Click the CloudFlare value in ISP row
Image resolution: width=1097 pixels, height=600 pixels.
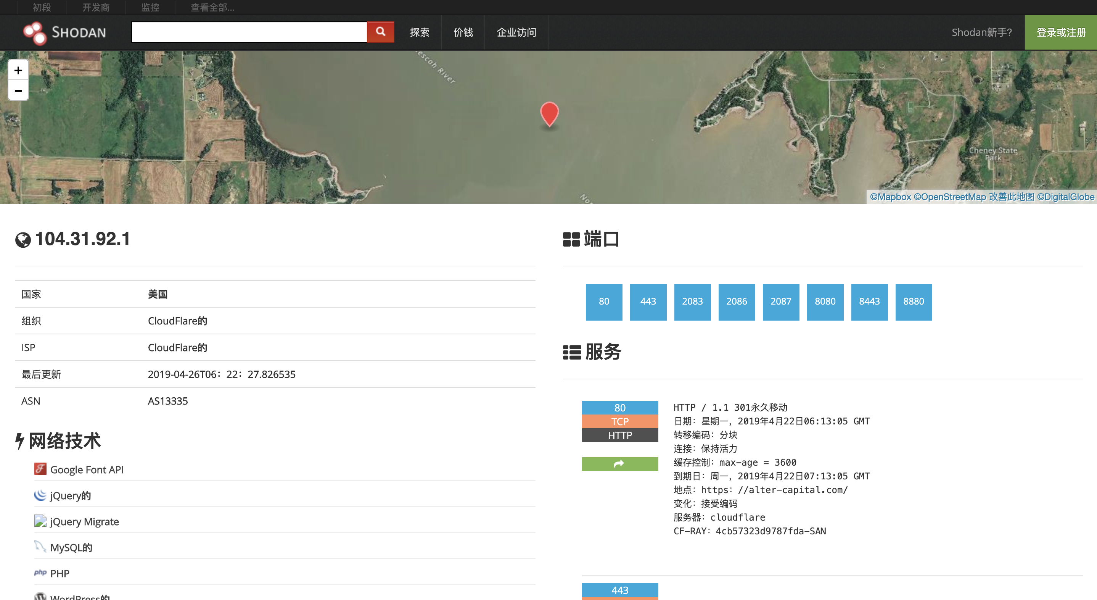coord(177,347)
